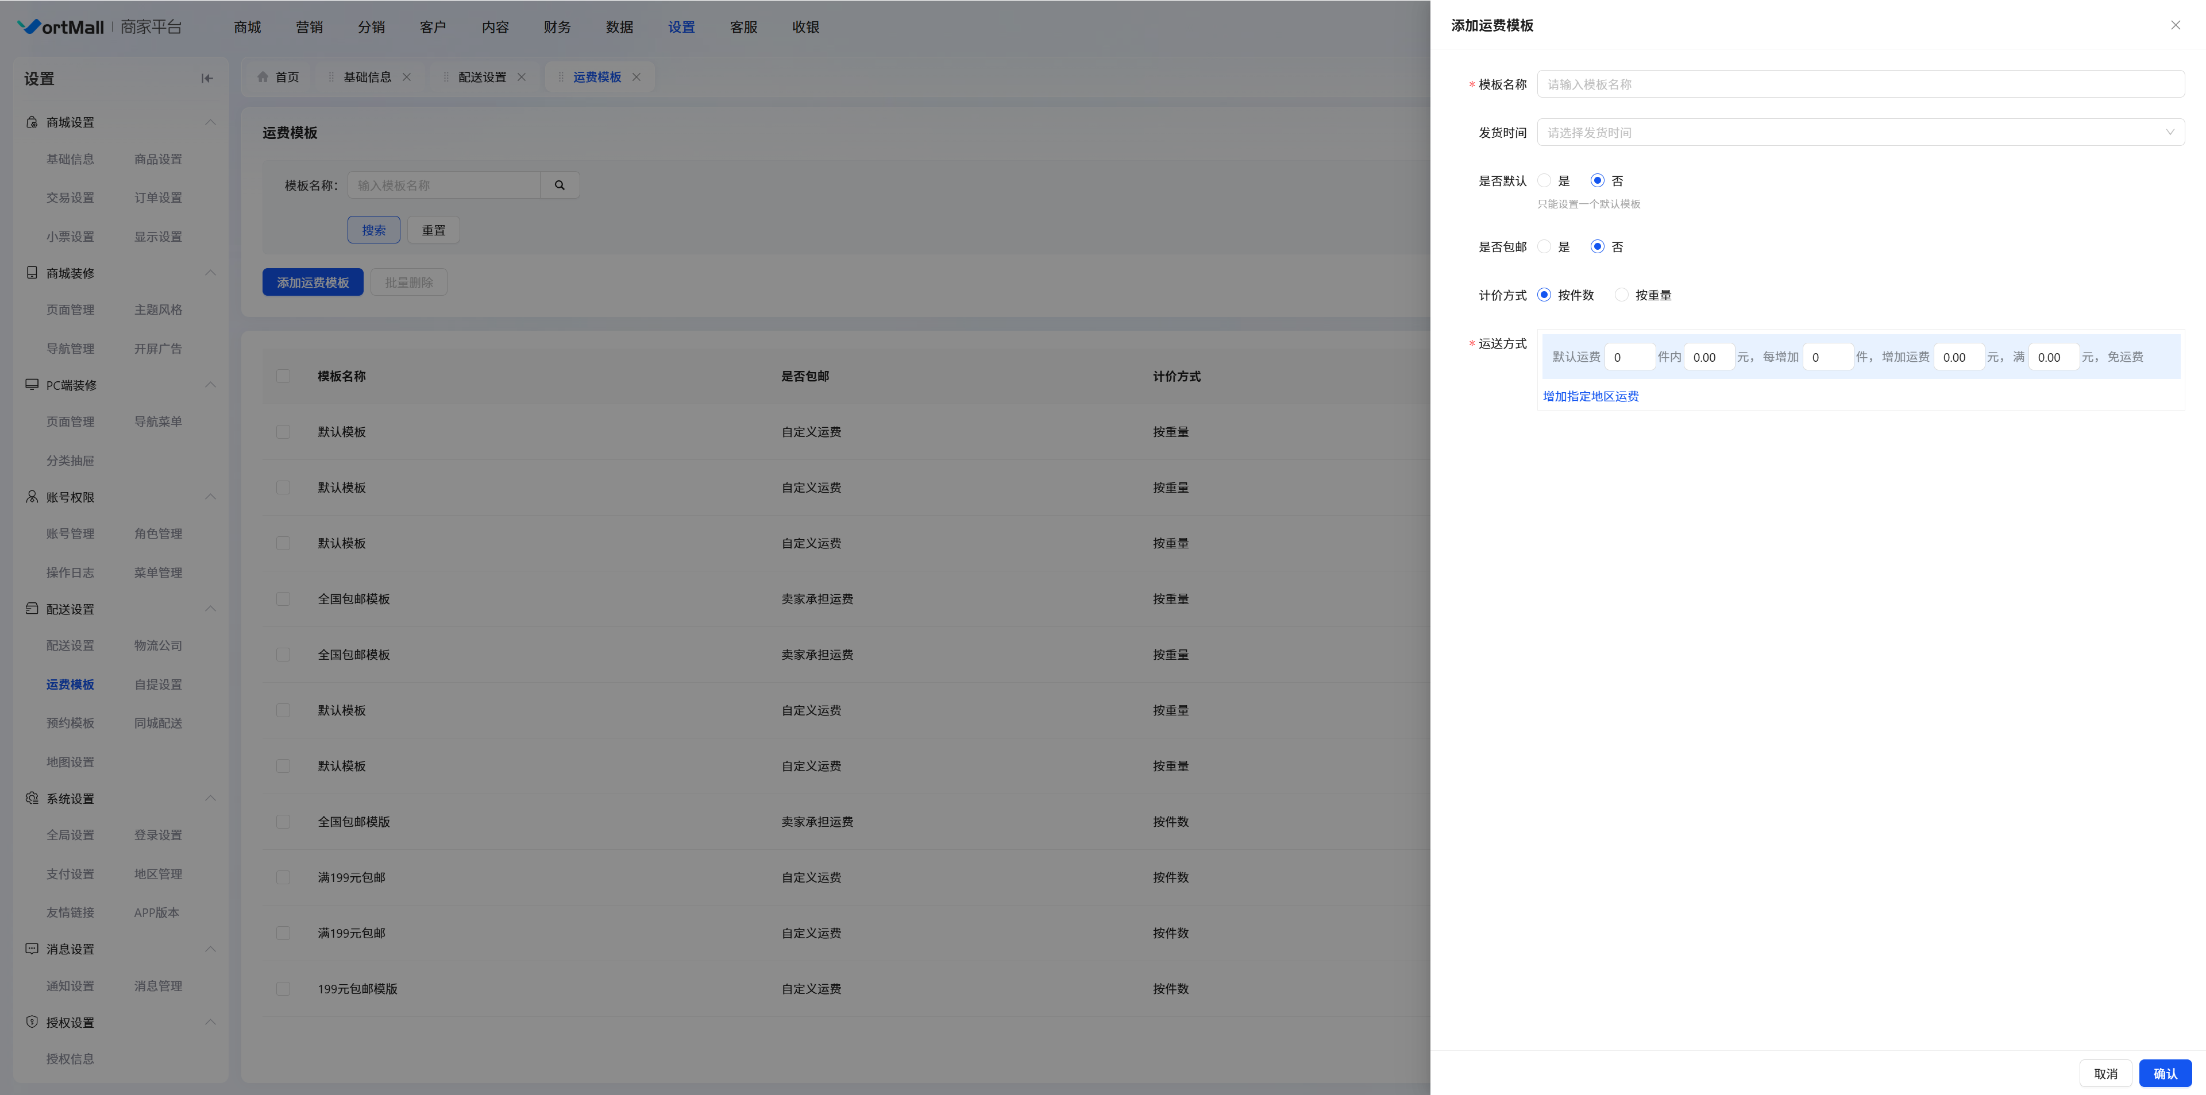Collapse the 配送设置 sidebar section chevron
2206x1095 pixels.
tap(210, 609)
